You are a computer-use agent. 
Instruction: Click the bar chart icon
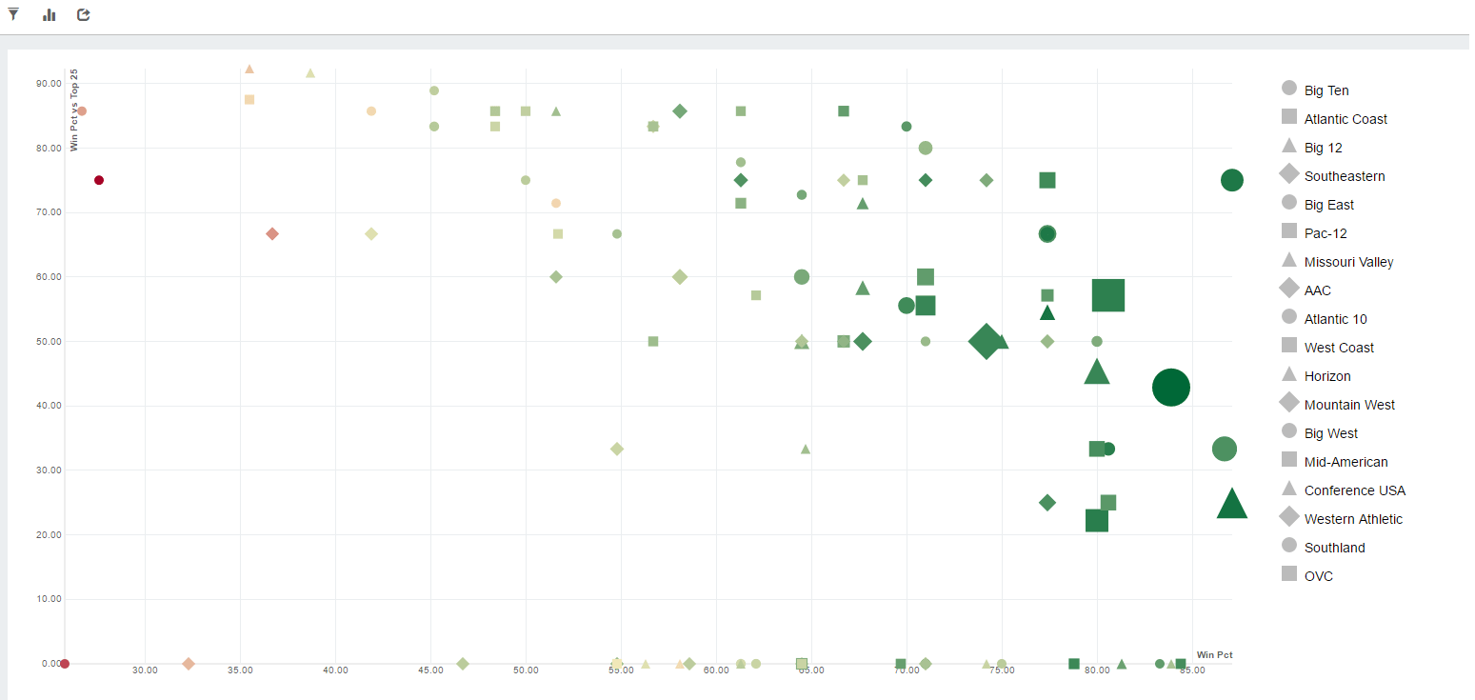point(50,15)
